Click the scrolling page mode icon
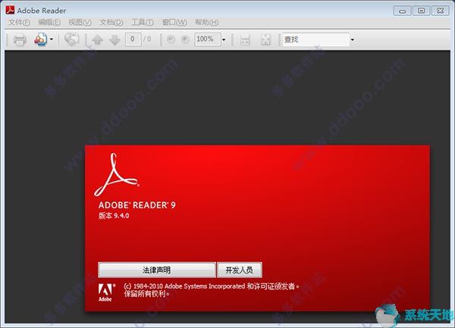The height and width of the screenshot is (328, 455). (x=245, y=39)
